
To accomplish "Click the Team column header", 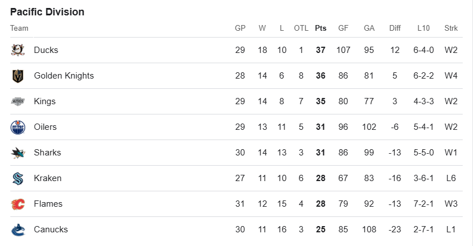I will 19,28.
